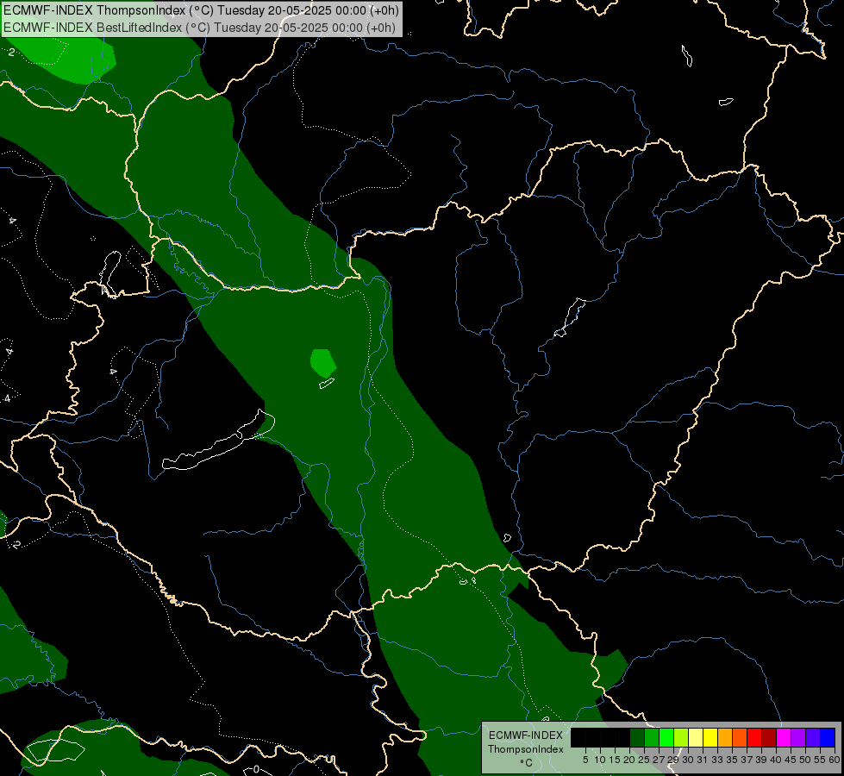Screen dimensions: 844x776
Task: Click the BestLiftedIndex title line at top
Action: pyautogui.click(x=200, y=28)
